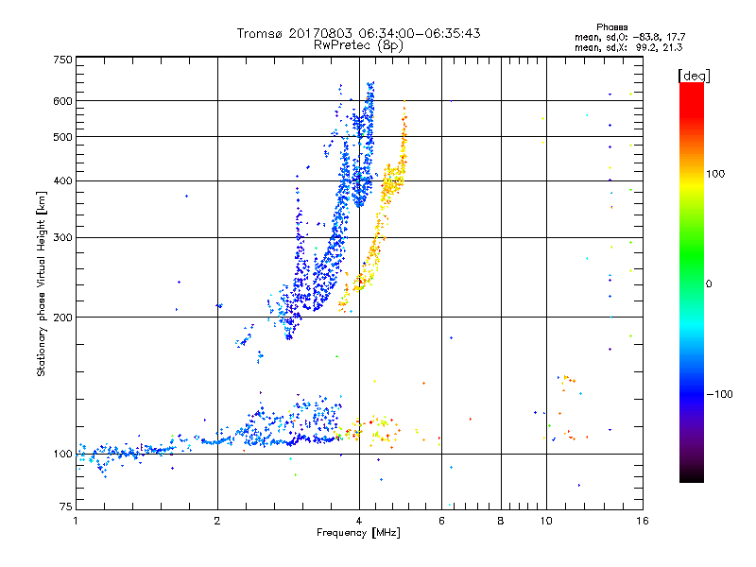Viewport: 756px width, 567px height.
Task: Click the orange X-mode trace near 400 km
Action: (392, 182)
